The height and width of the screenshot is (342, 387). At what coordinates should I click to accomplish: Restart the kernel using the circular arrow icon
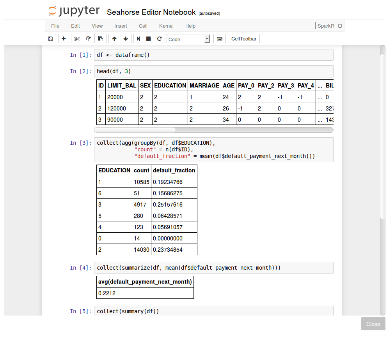(x=159, y=39)
